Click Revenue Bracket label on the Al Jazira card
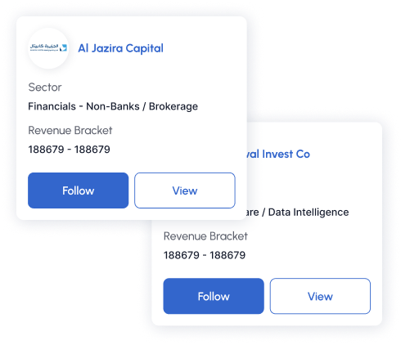Viewport: 401px width, 345px height. [x=70, y=130]
